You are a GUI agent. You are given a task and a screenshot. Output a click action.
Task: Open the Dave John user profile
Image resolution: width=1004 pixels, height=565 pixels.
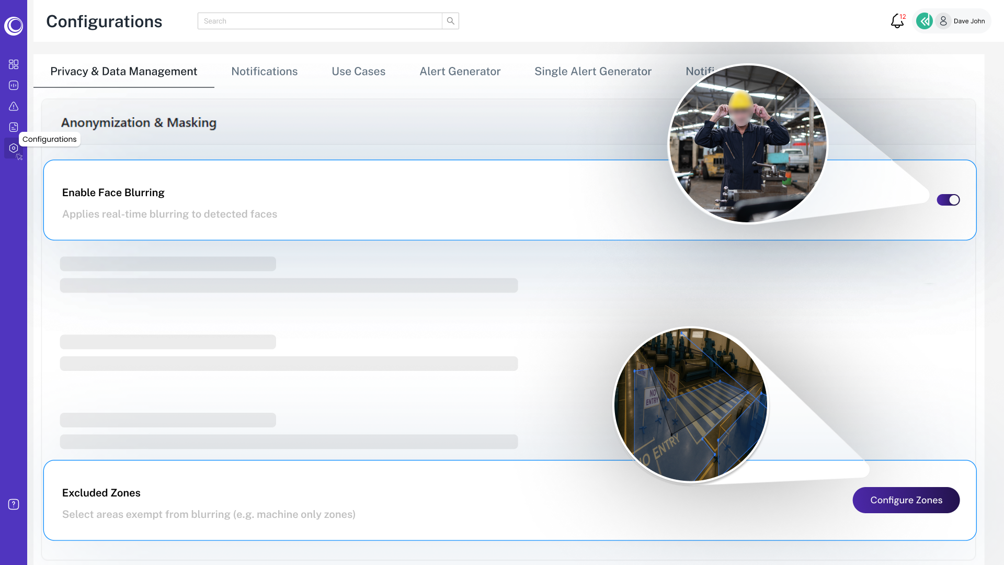point(962,21)
